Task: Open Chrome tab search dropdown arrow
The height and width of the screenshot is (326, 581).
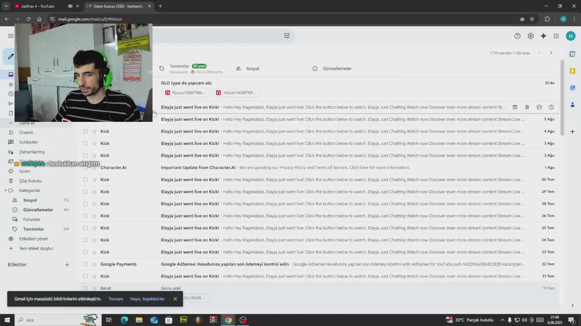Action: click(6, 6)
